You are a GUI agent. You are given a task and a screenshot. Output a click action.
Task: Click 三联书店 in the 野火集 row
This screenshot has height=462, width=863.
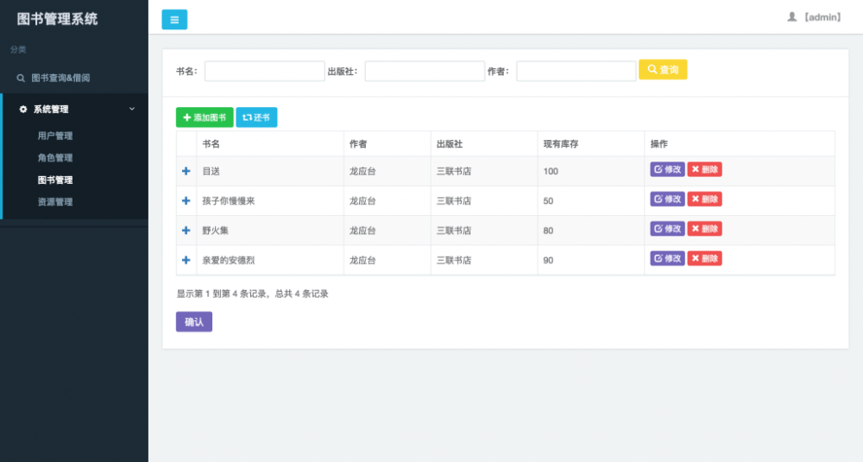point(454,231)
